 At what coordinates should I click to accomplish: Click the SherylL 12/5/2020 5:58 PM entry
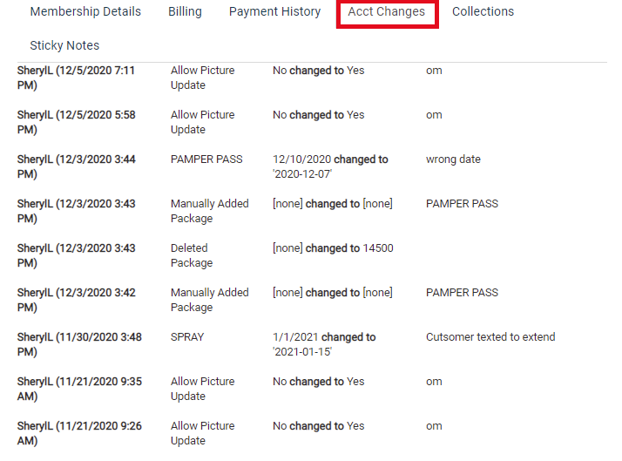click(76, 122)
